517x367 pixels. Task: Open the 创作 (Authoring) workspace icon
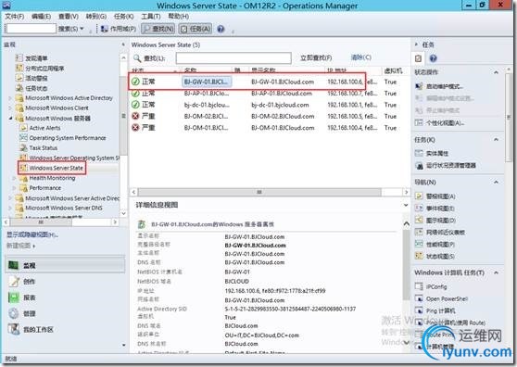point(14,281)
